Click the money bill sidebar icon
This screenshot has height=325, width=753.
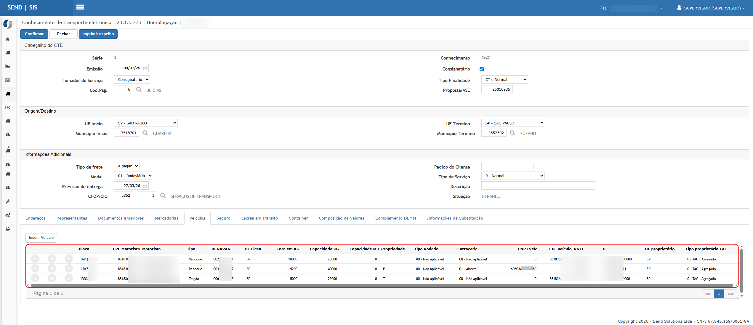pyautogui.click(x=8, y=108)
